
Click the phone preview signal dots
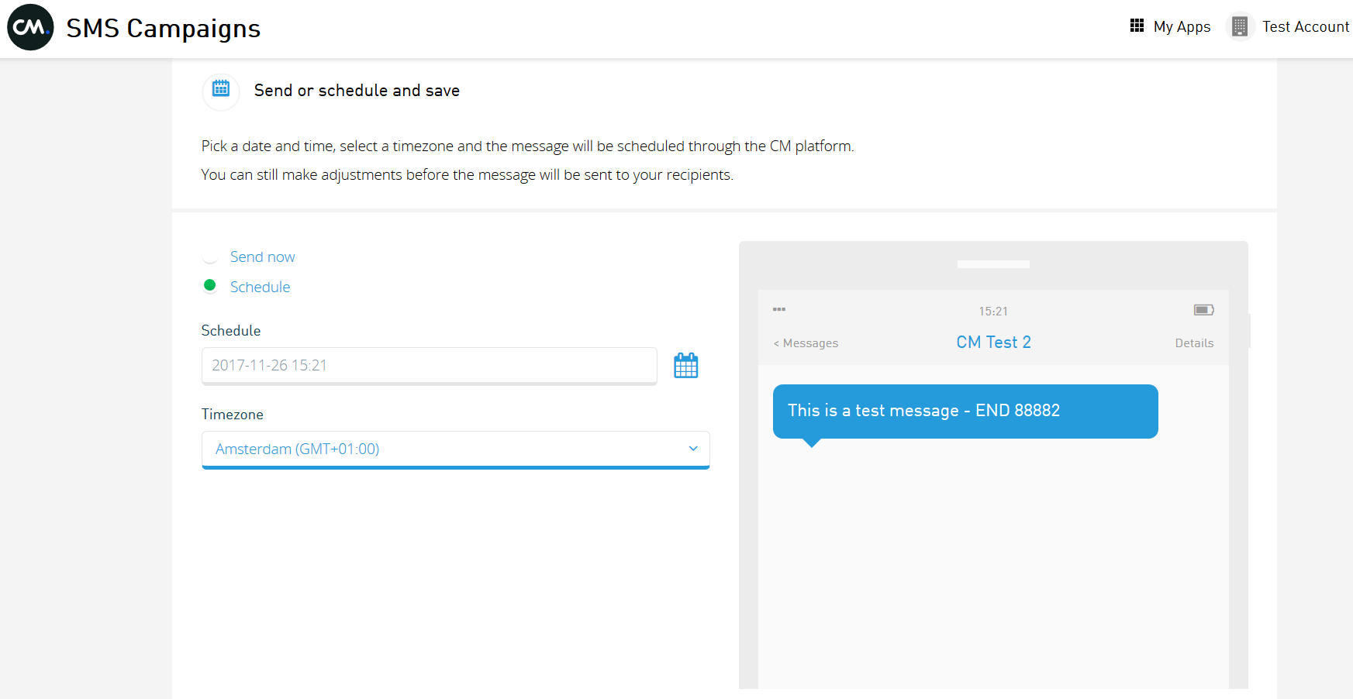[779, 309]
